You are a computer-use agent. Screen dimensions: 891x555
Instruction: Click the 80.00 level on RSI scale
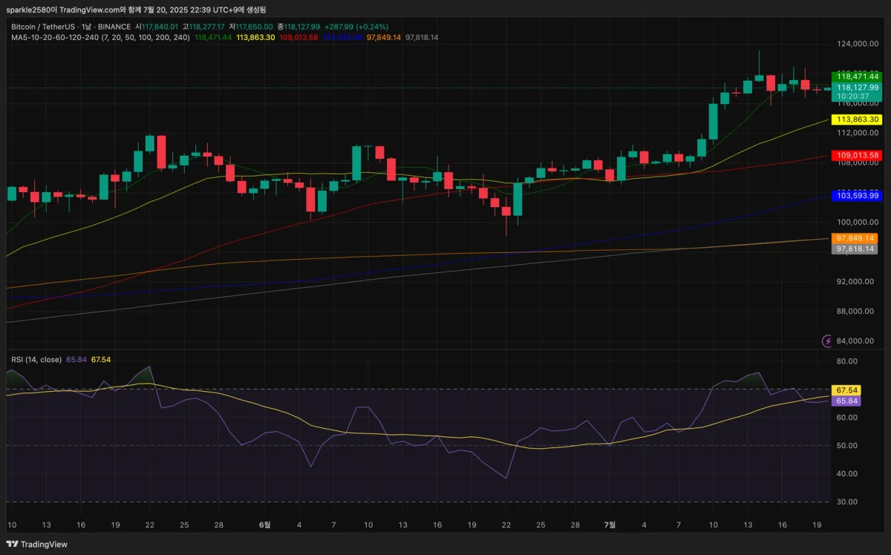(x=847, y=361)
